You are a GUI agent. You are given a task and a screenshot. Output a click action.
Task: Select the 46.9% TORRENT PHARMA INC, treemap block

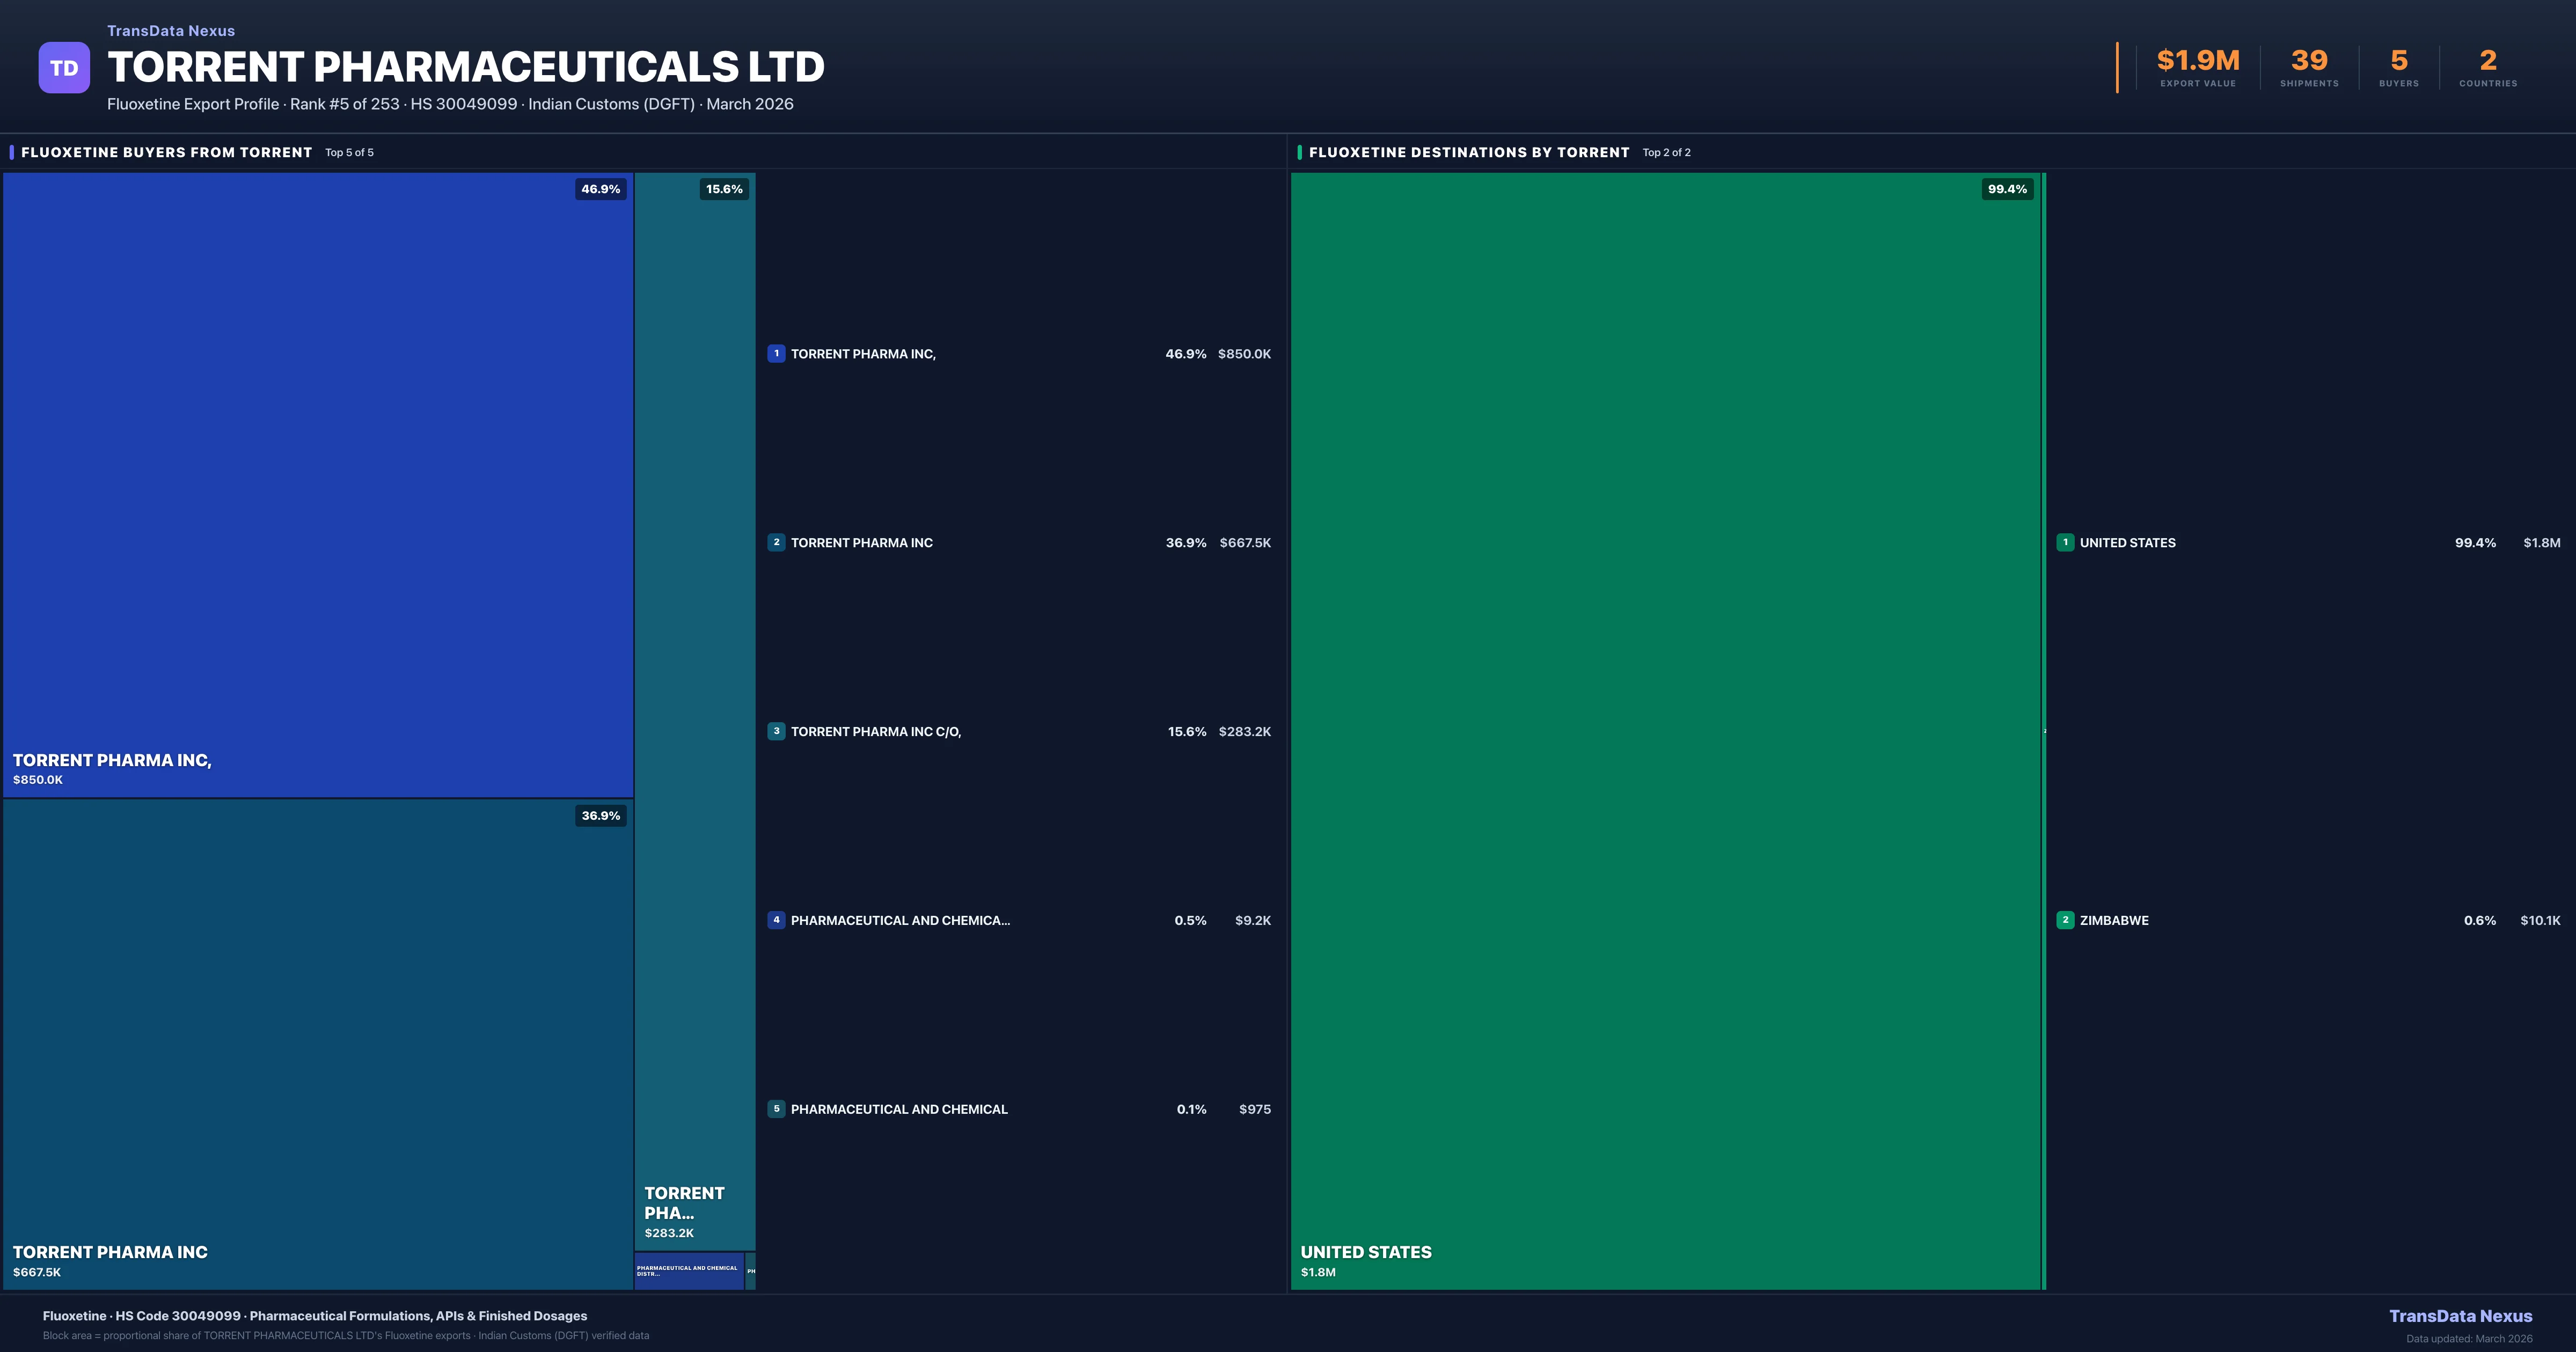point(318,485)
